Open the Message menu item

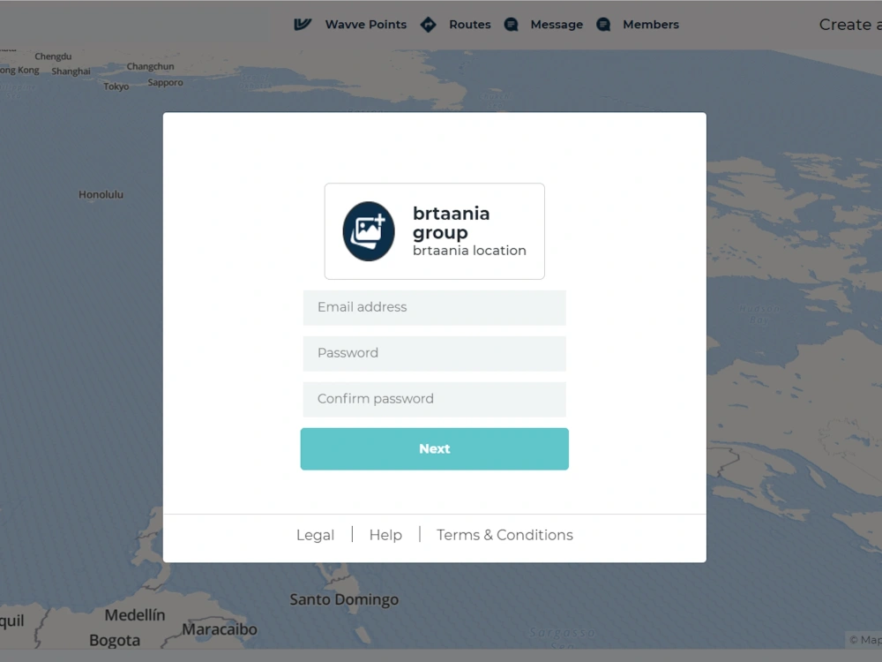(x=557, y=24)
